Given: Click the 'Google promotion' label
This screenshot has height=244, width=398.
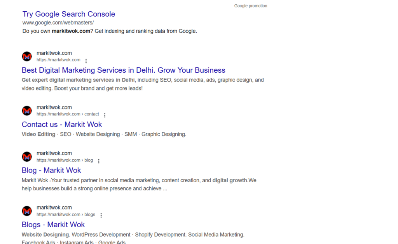Looking at the screenshot, I should pos(251,6).
